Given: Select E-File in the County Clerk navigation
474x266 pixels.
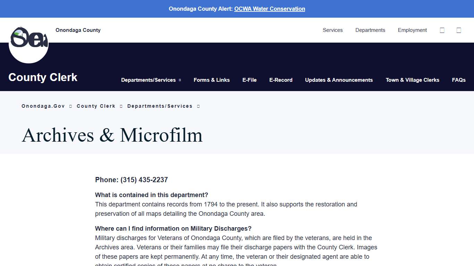Looking at the screenshot, I should pos(249,80).
